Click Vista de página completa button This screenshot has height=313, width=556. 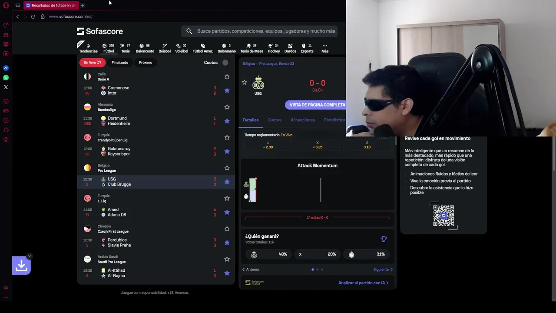pos(315,105)
